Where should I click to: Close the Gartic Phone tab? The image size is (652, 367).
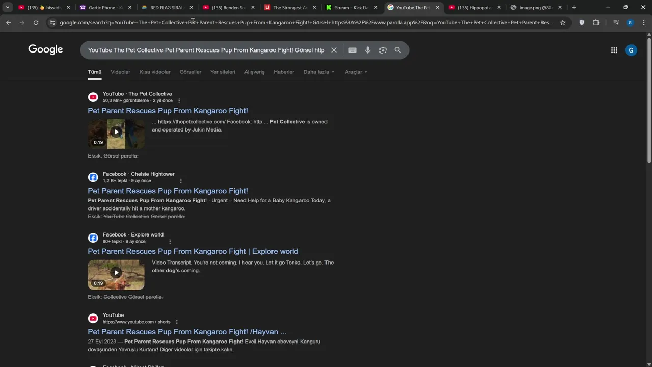coord(130,7)
